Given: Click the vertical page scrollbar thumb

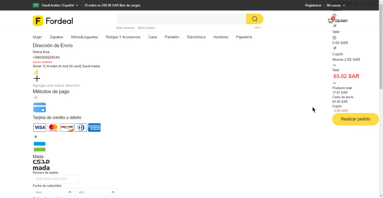Looking at the screenshot, I should coord(381,46).
